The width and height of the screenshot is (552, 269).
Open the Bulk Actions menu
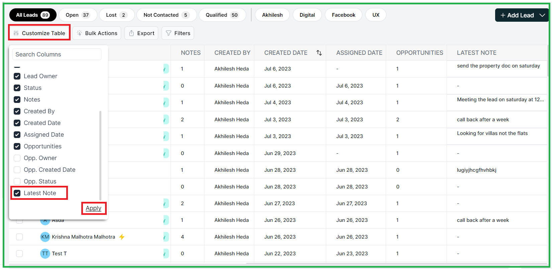[x=97, y=33]
